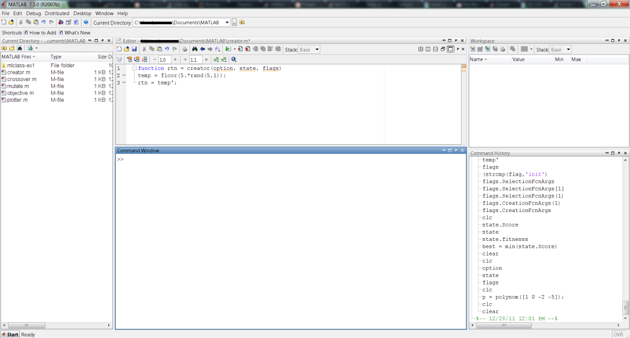Open Find with the binoculars icon
The height and width of the screenshot is (338, 630).
[194, 49]
